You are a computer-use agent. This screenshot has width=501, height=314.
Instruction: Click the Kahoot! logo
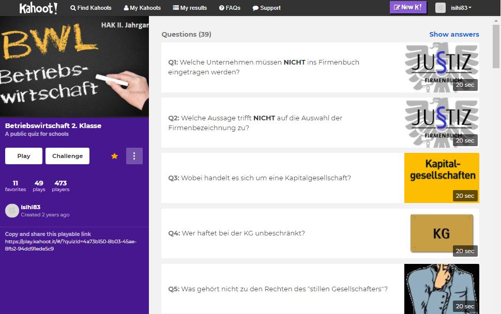coord(38,8)
